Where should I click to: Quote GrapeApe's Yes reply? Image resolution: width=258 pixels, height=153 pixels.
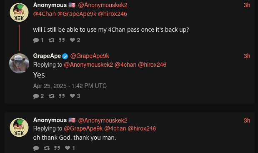(x=62, y=96)
